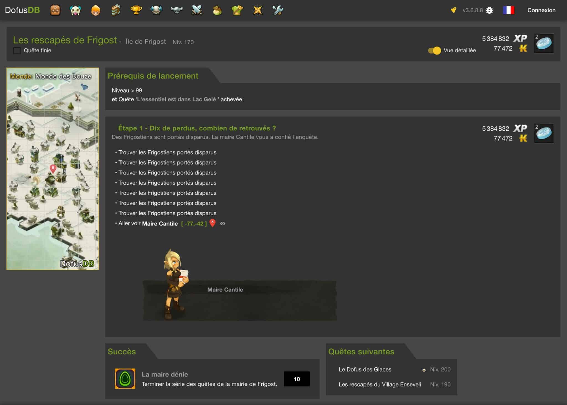The height and width of the screenshot is (405, 567).
Task: Open next quest Le Dofus des Glaces
Action: (x=365, y=370)
